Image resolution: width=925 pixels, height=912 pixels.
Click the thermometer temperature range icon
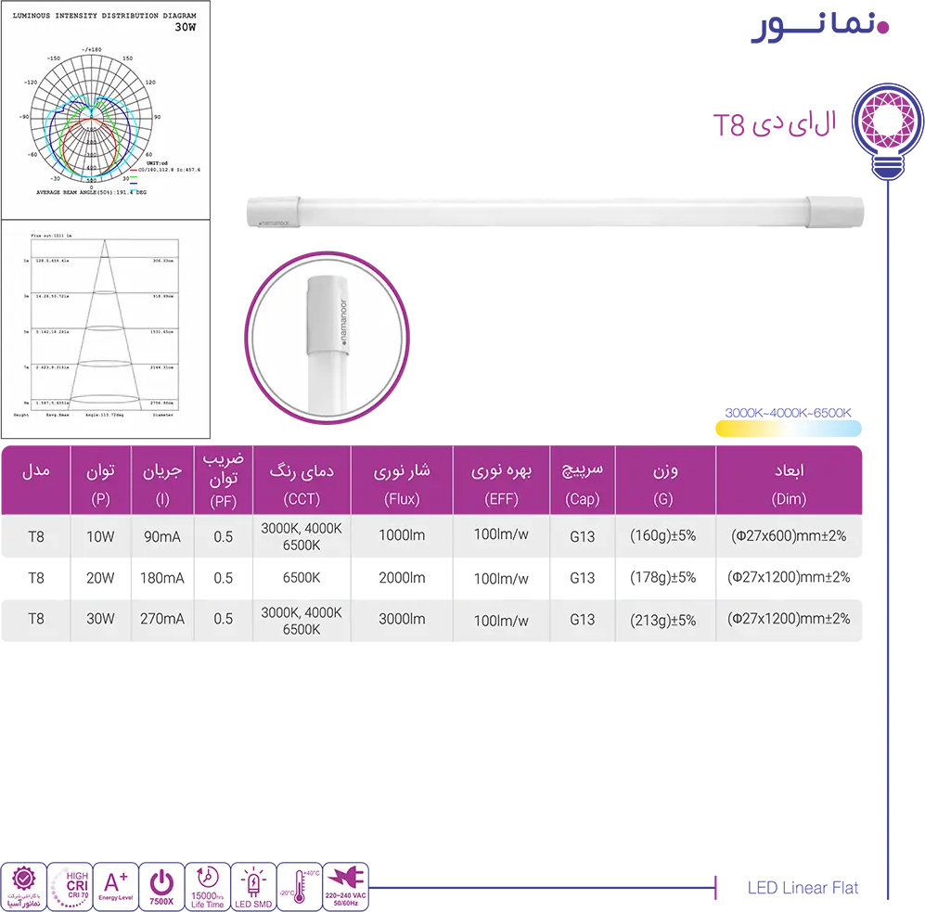(300, 886)
